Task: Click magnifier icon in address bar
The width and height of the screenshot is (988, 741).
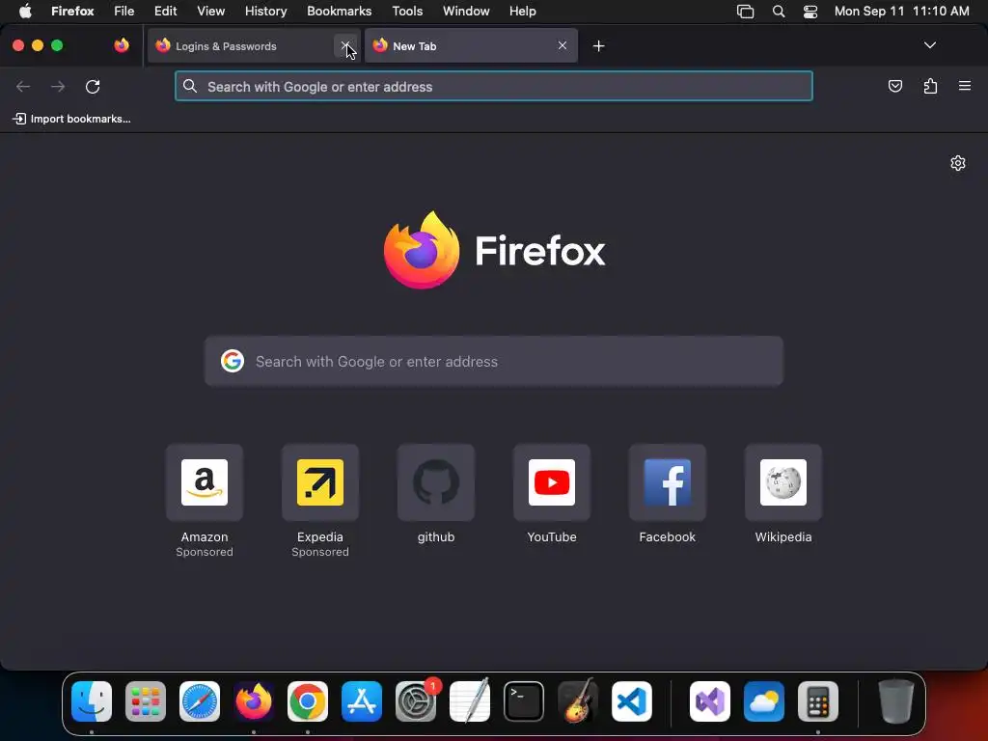Action: (x=190, y=86)
